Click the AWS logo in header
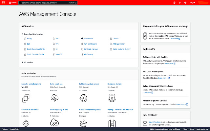The height and width of the screenshot is (131, 210). (4, 2)
